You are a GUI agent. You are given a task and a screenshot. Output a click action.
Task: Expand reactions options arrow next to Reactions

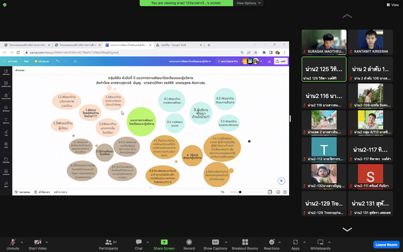coord(280,242)
